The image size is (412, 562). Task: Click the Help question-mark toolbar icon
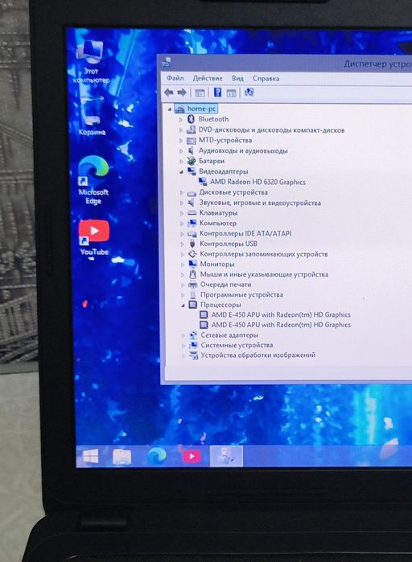point(217,92)
